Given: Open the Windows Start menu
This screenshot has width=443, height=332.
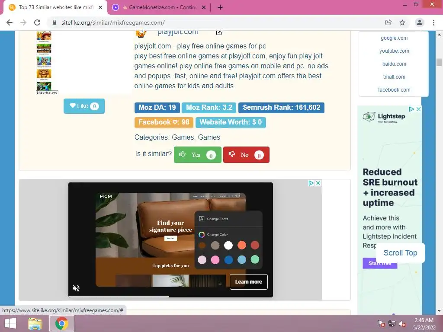Looking at the screenshot, I should coord(10,323).
